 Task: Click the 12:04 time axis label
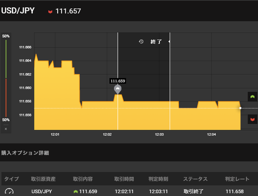[212, 135]
